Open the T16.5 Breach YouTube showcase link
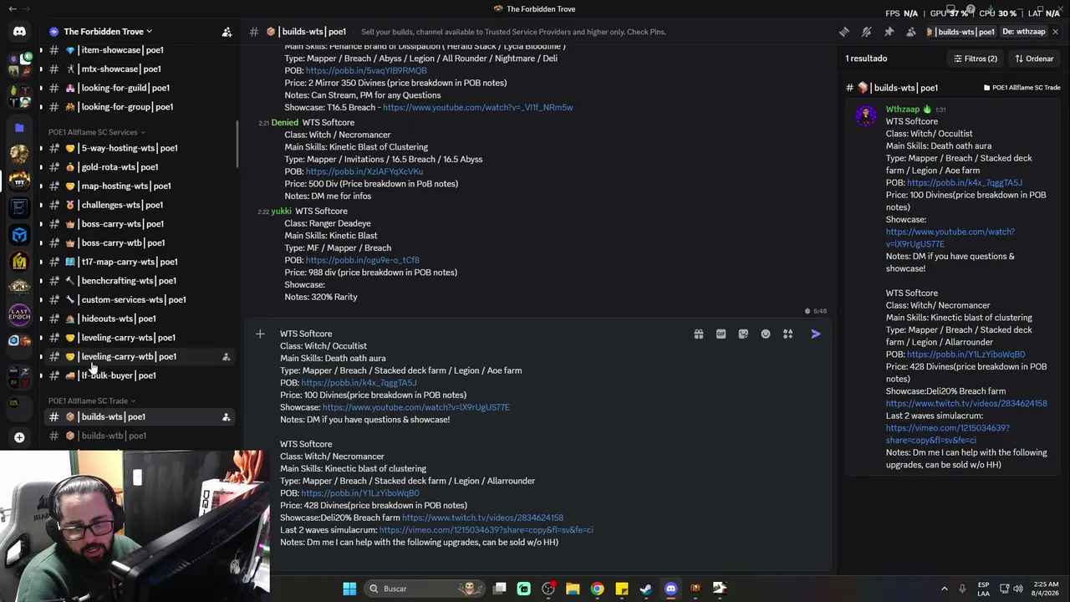The width and height of the screenshot is (1070, 602). [x=478, y=108]
